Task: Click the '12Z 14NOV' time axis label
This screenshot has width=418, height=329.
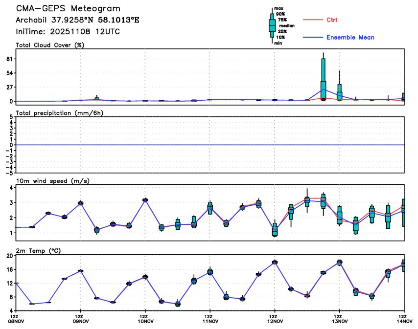Action: point(404,319)
